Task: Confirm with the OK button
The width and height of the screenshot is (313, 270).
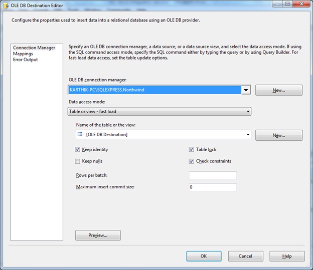Action: [x=204, y=256]
